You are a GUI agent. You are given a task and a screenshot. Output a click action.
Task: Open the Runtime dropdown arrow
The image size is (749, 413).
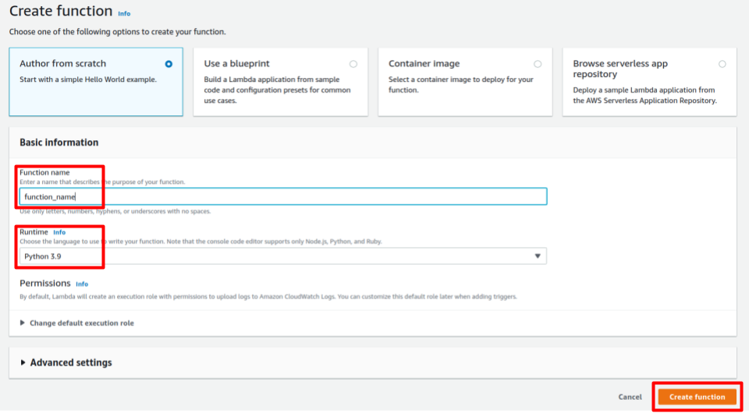pos(537,256)
